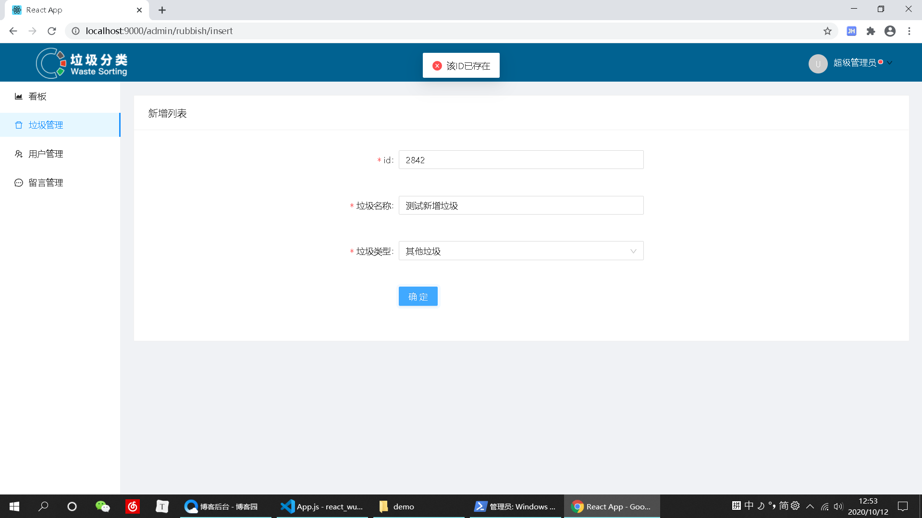Open the Chrome three-dot menu
The width and height of the screenshot is (922, 518).
909,31
